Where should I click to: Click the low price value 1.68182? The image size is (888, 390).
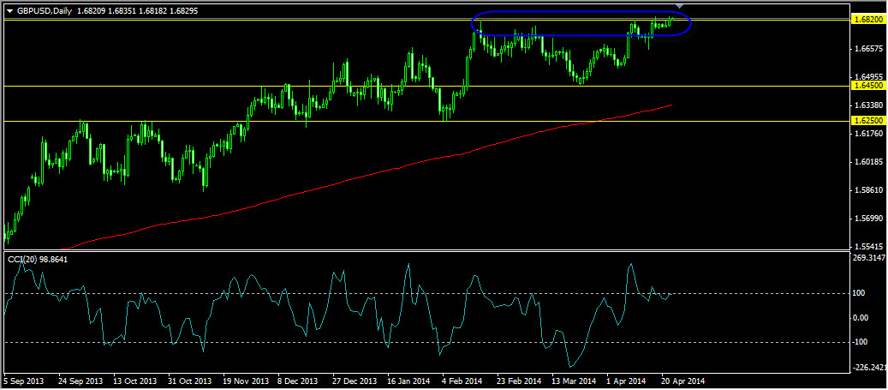(153, 11)
